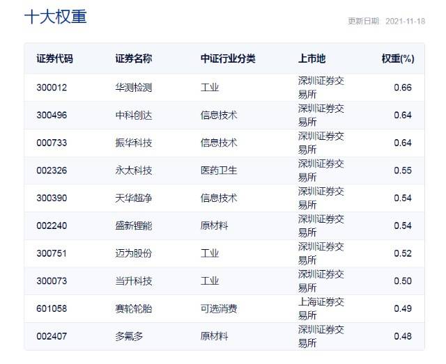This screenshot has height=364, width=446.
Task: Click weight 0.64 in 振华科技 row
Action: point(403,143)
